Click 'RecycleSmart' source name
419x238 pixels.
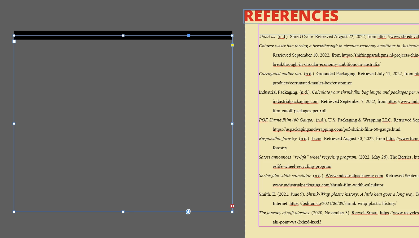pos(365,213)
